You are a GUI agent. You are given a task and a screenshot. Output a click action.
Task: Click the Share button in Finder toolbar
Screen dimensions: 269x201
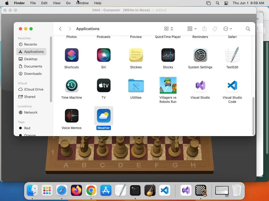tap(204, 29)
